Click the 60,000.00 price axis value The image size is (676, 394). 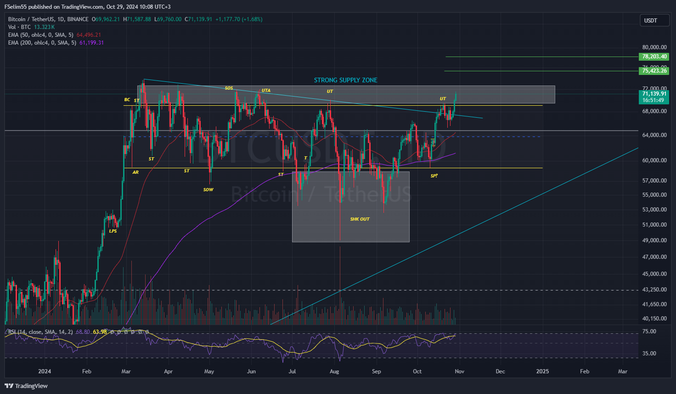[654, 160]
